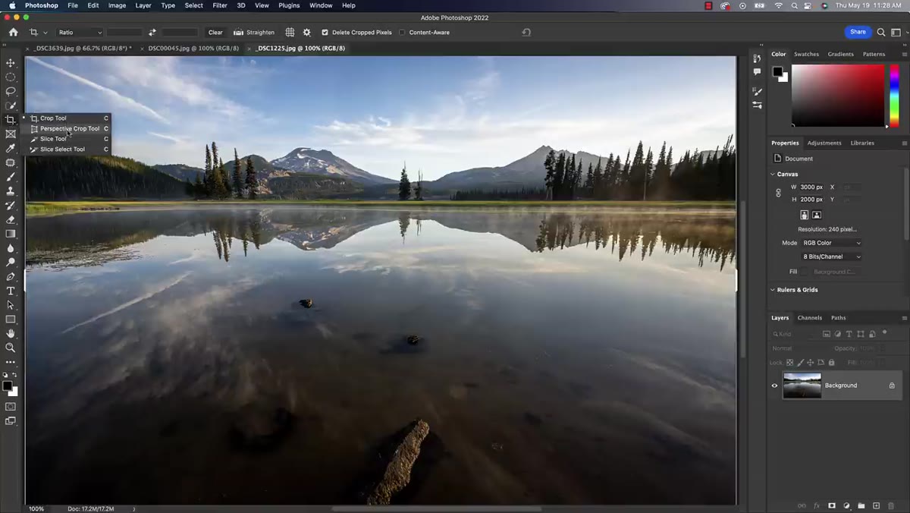Switch to the Adjustments tab

824,143
